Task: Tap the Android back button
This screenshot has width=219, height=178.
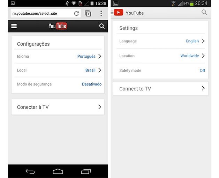Action: (30, 171)
